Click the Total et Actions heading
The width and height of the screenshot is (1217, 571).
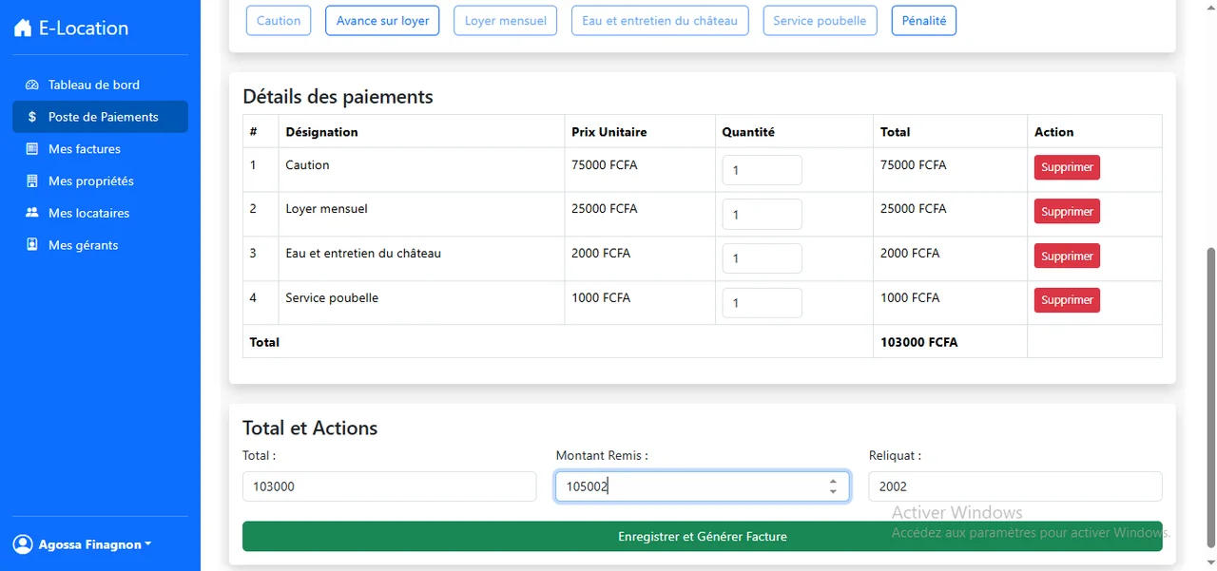pos(310,428)
